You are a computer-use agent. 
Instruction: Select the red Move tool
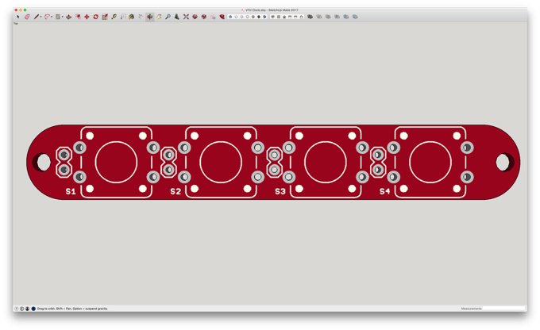[x=87, y=17]
